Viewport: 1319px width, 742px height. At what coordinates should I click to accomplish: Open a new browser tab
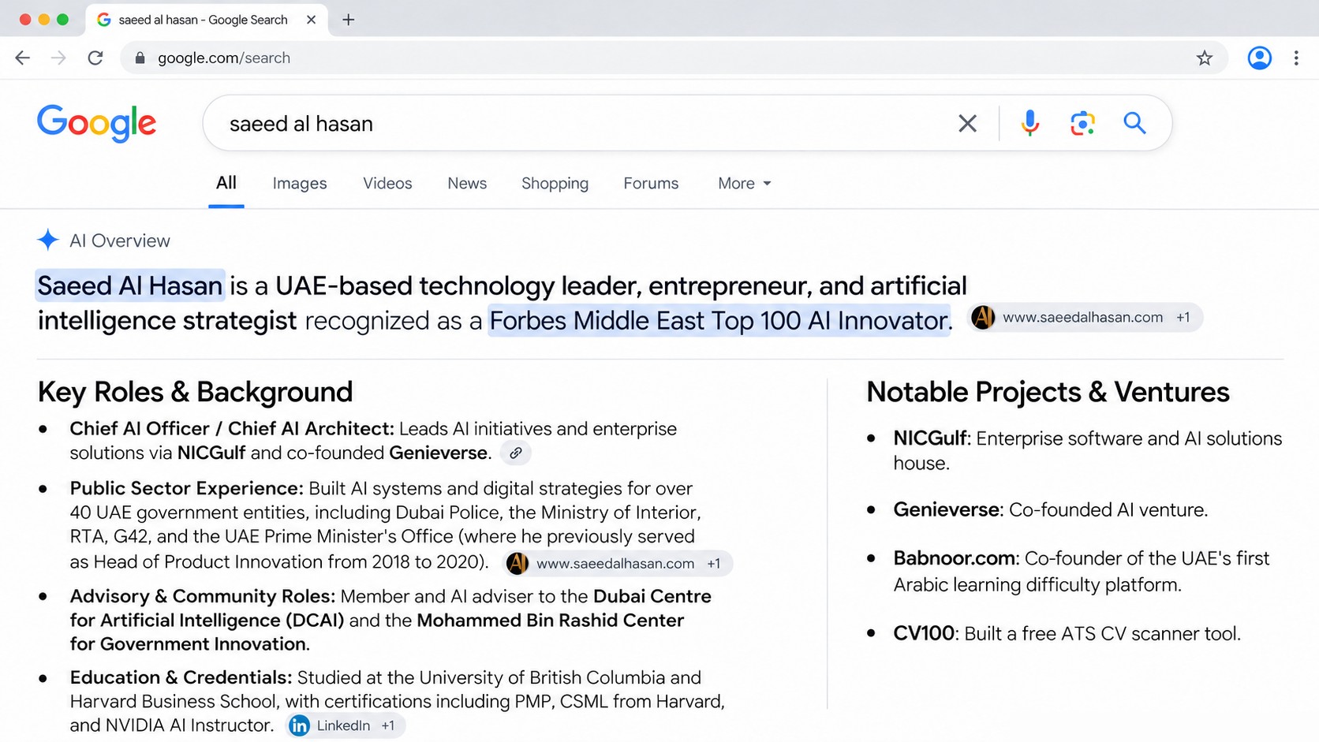349,20
